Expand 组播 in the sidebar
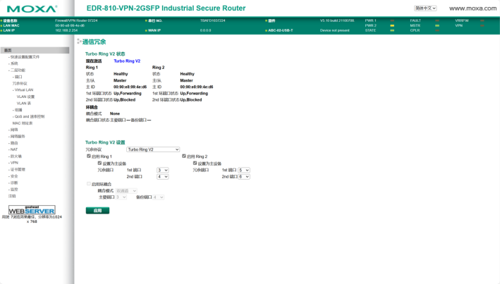This screenshot has height=284, width=500. pos(18,110)
